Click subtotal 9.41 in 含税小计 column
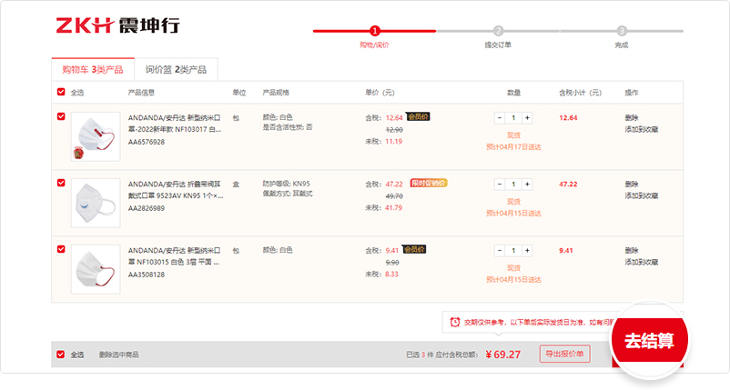This screenshot has width=730, height=390. 566,251
